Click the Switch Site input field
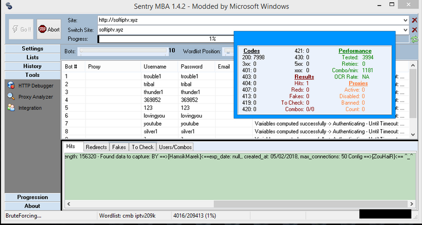The image size is (422, 225). point(250,30)
